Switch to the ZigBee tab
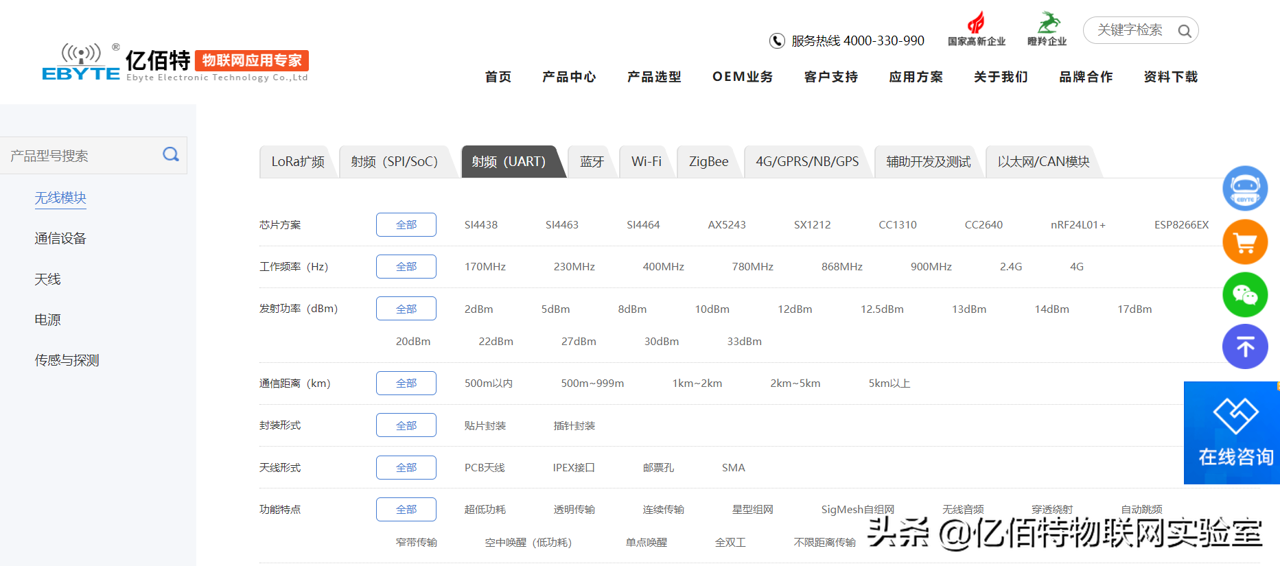Image resolution: width=1280 pixels, height=566 pixels. 708,162
